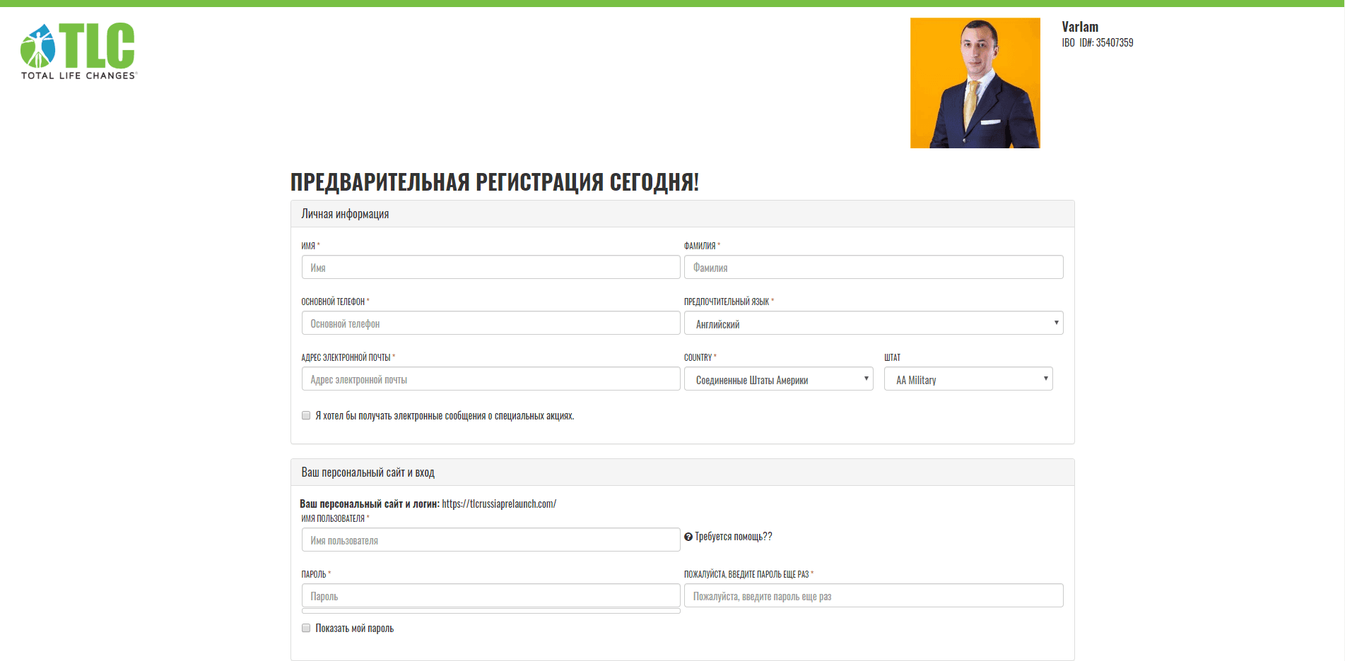Screen dimensions: 1345x661
Task: Click the password (Пароль) field
Action: (x=491, y=596)
